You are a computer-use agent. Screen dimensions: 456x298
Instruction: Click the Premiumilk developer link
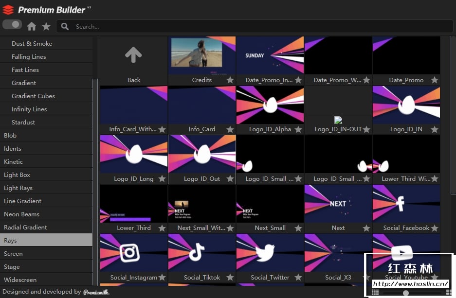[x=96, y=292]
